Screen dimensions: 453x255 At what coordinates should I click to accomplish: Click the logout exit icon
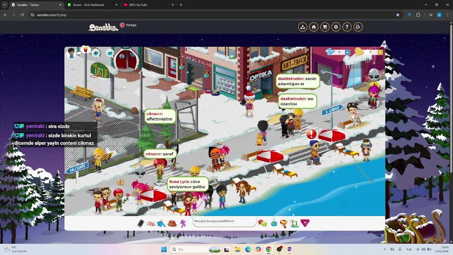pos(358,27)
